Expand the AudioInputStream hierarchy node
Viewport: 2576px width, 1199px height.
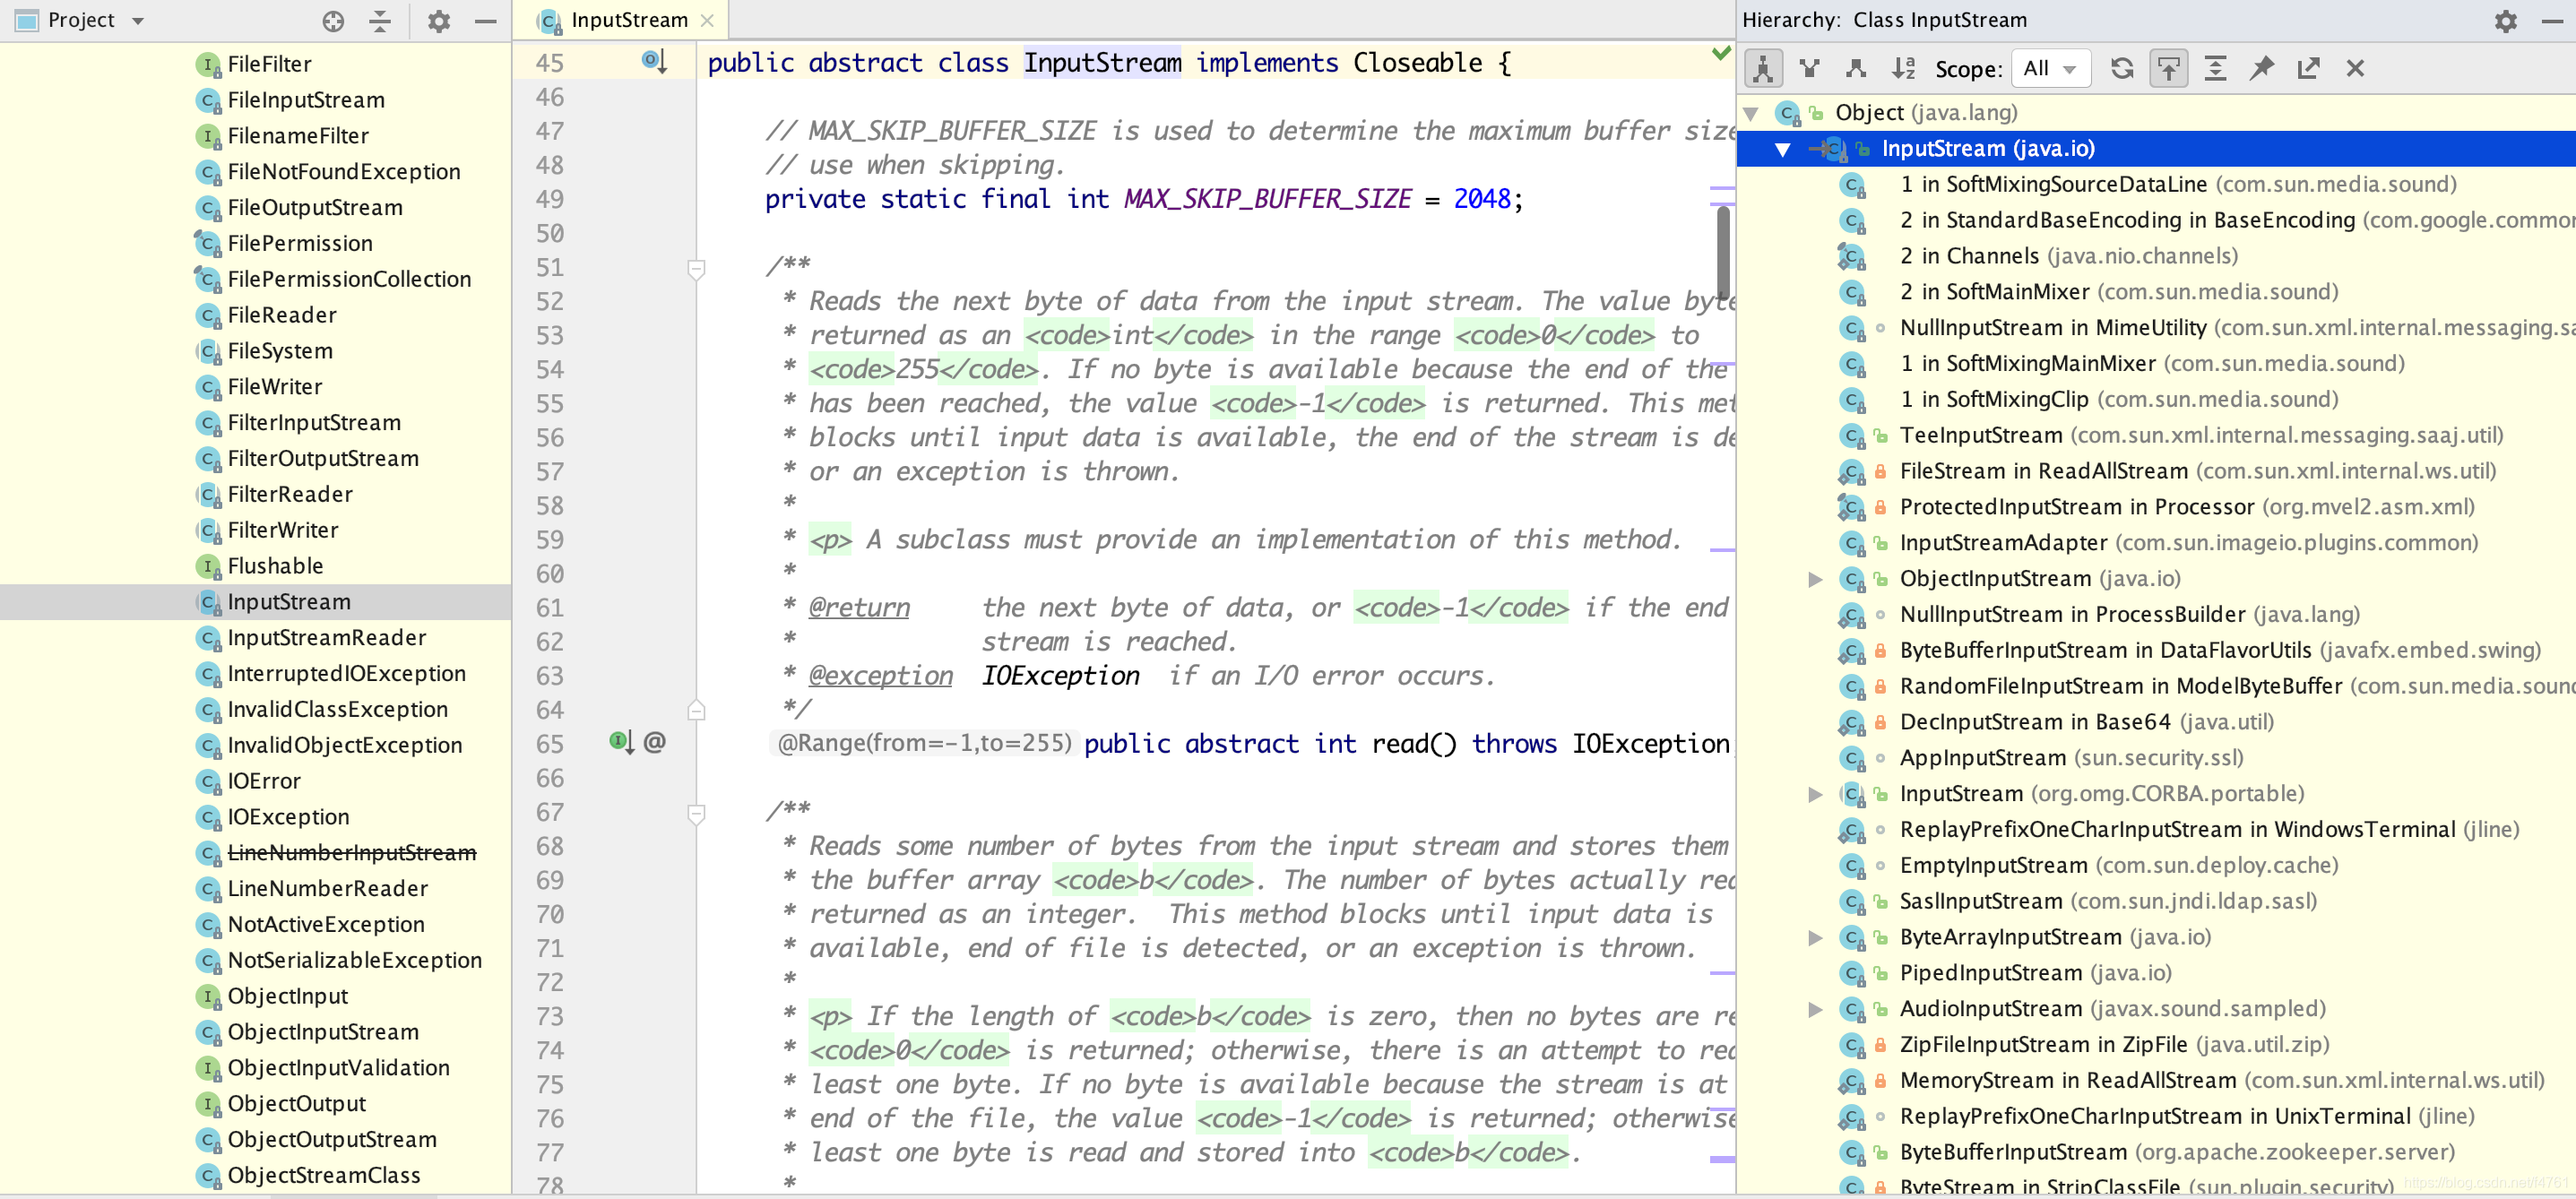1815,1009
